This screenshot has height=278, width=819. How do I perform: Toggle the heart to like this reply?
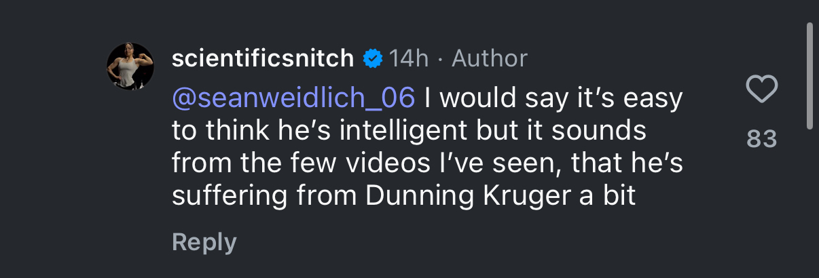pos(761,90)
